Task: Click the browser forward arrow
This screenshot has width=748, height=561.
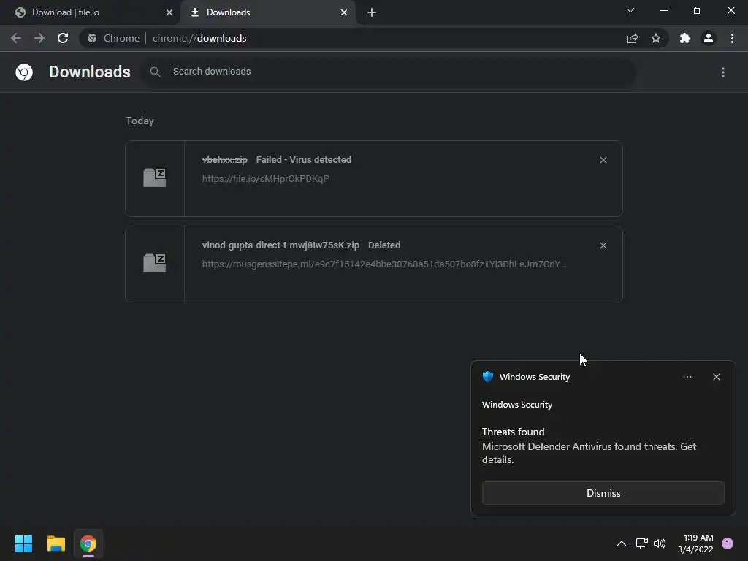Action: point(39,38)
